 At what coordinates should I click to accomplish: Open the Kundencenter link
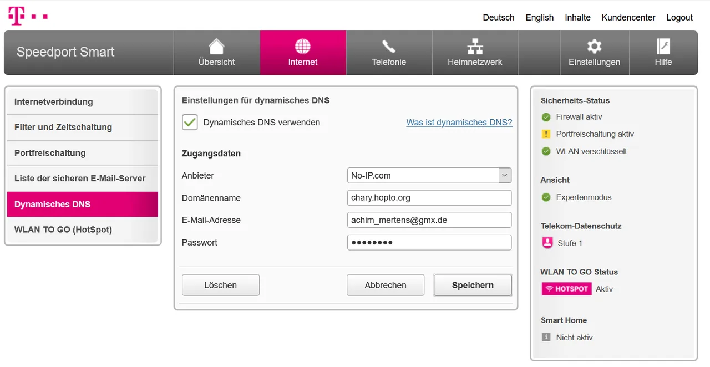[x=628, y=18]
